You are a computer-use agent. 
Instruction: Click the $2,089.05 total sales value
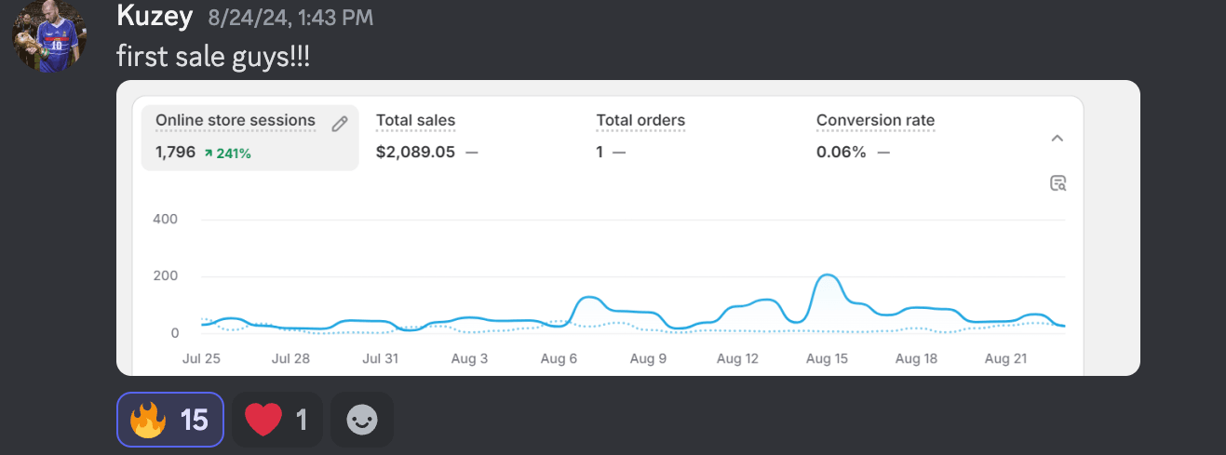(x=415, y=153)
